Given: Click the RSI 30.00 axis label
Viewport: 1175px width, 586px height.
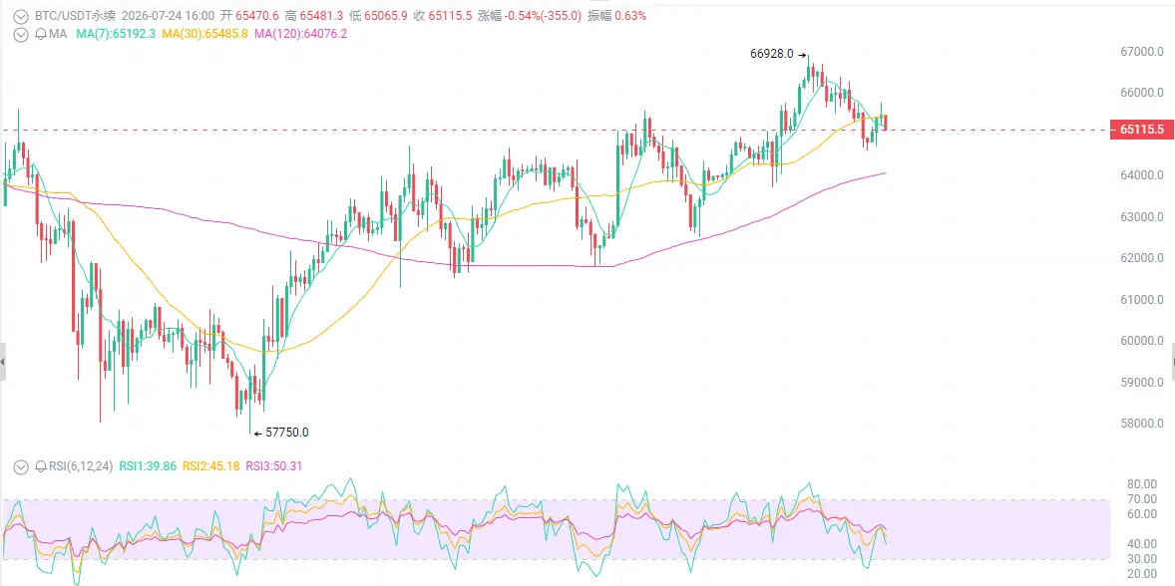Looking at the screenshot, I should [x=1143, y=558].
